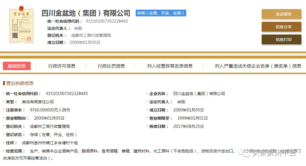Click legal representative 余刚 in the header
Image resolution: width=306 pixels, height=166 pixels.
tap(78, 28)
